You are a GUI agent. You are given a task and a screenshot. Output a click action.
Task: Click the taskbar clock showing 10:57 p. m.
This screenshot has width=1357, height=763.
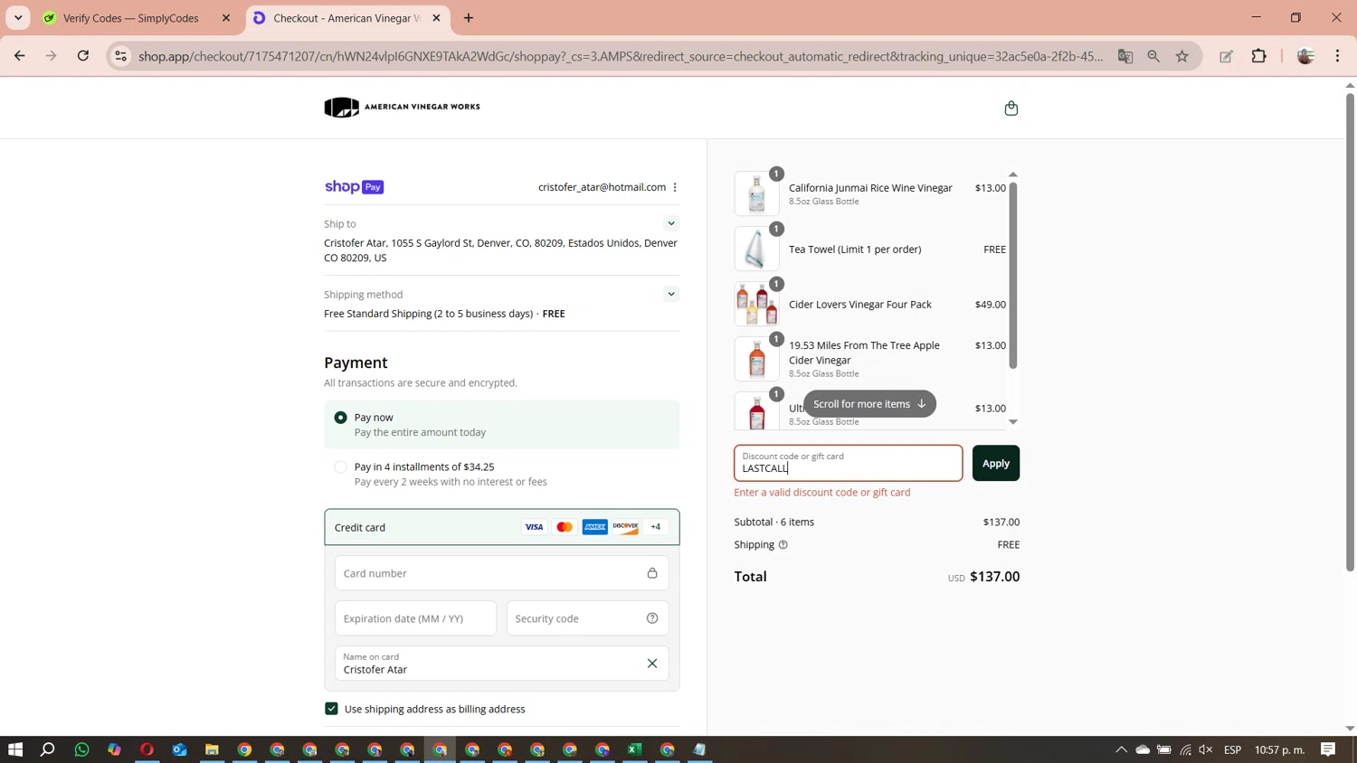tap(1279, 749)
